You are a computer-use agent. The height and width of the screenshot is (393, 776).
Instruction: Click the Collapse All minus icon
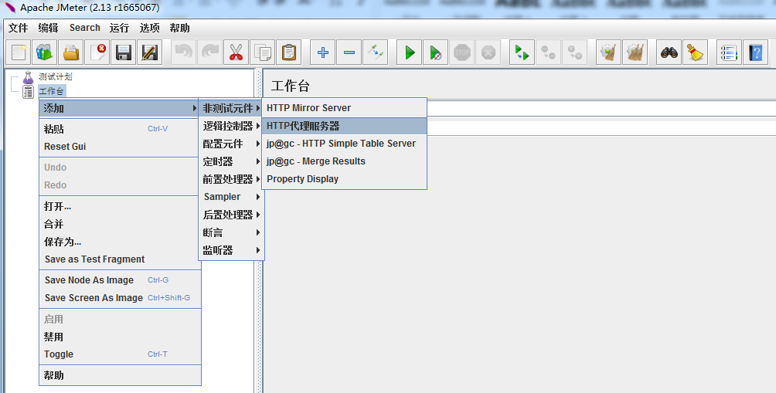(349, 53)
